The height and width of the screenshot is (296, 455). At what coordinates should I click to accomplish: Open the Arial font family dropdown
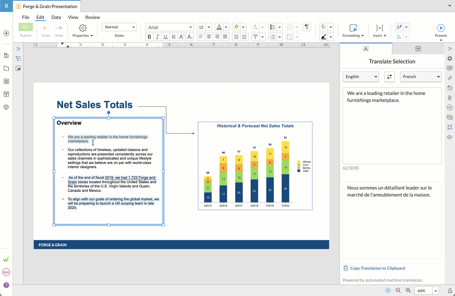pyautogui.click(x=169, y=27)
